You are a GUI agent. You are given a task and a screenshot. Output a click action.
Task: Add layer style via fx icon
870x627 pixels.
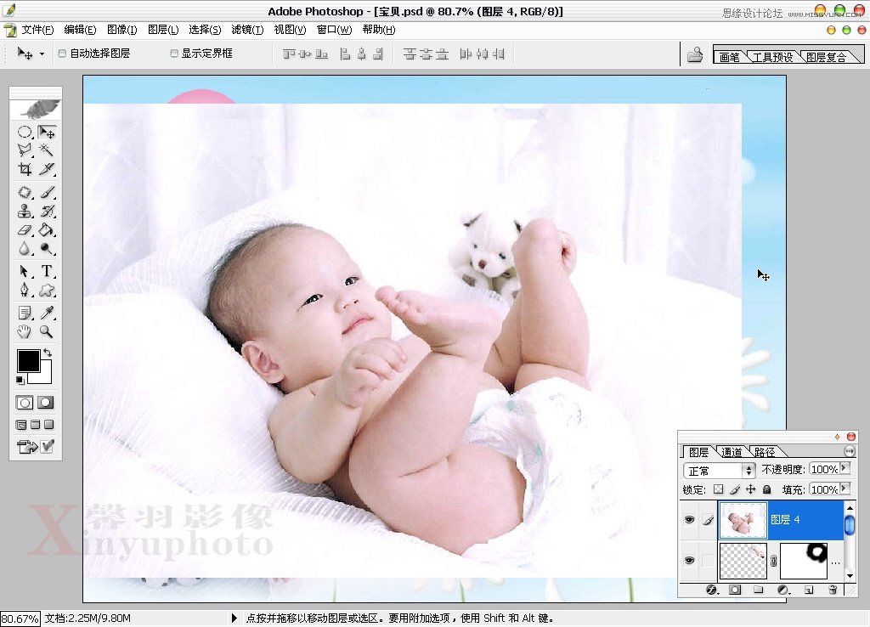(x=711, y=590)
